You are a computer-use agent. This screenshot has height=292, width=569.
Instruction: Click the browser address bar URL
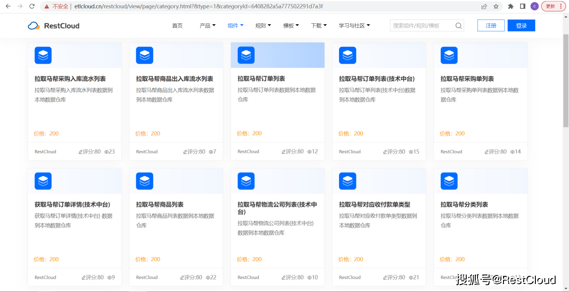tap(198, 6)
